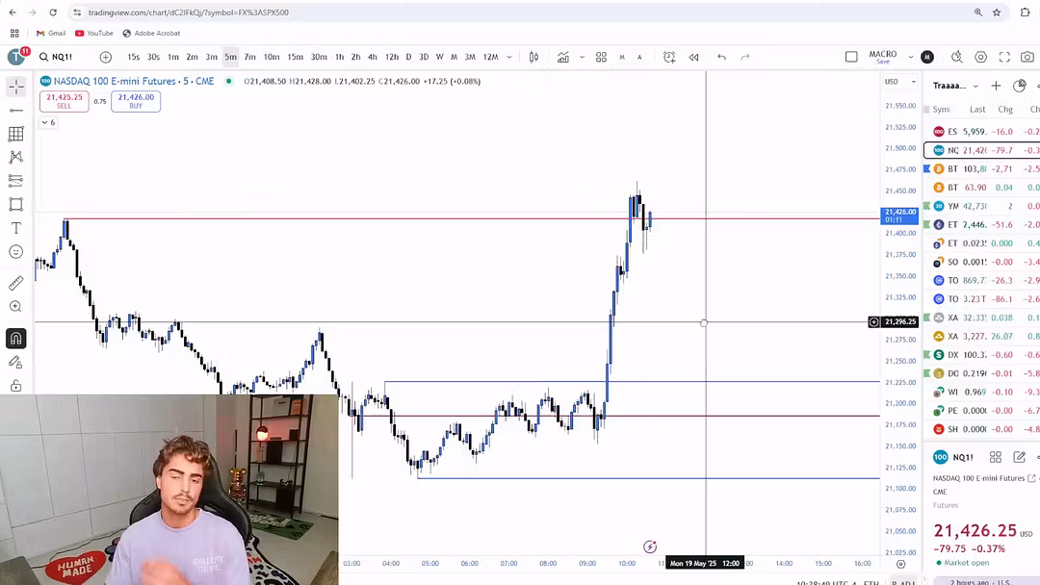Create an alert with the clock-plus icon
This screenshot has width=1040, height=585.
point(668,57)
